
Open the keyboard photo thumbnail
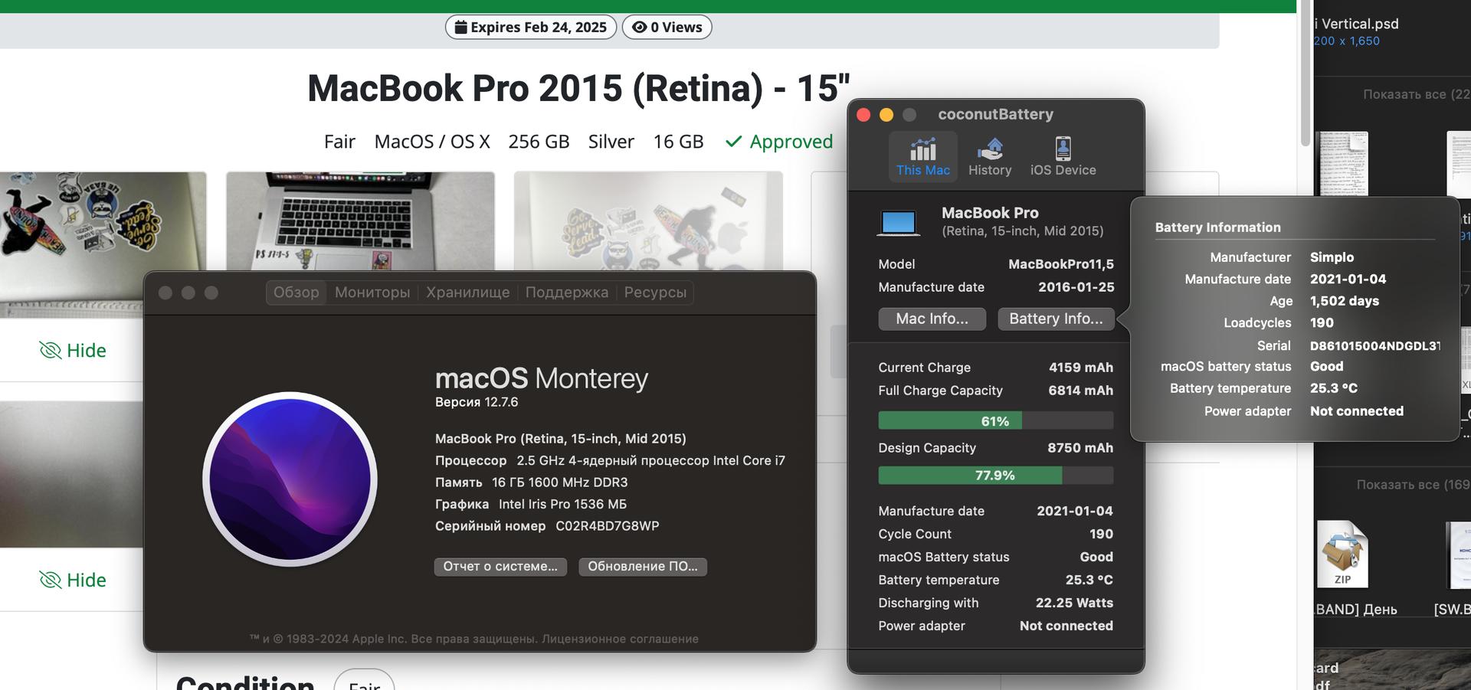click(360, 221)
